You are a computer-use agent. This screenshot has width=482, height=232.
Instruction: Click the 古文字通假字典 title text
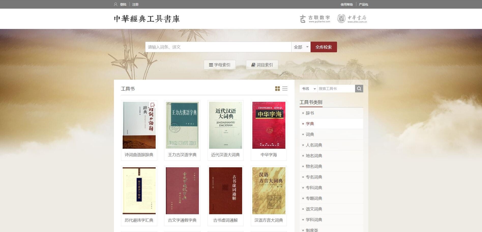point(182,220)
